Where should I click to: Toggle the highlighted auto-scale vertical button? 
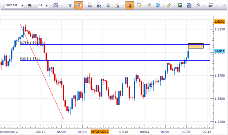tap(130, 5)
